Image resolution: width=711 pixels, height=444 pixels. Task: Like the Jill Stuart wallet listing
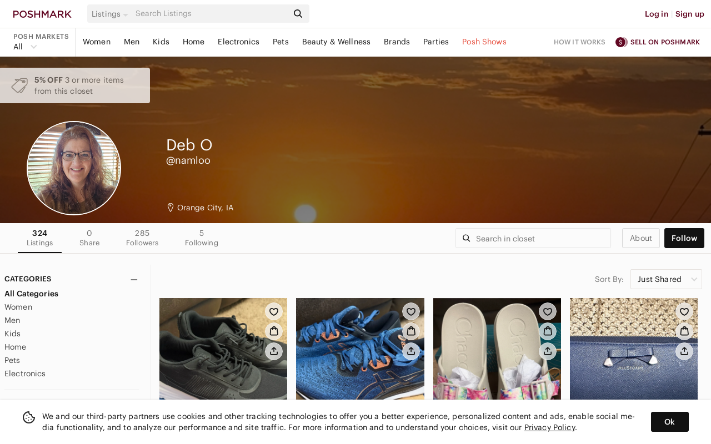[684, 311]
